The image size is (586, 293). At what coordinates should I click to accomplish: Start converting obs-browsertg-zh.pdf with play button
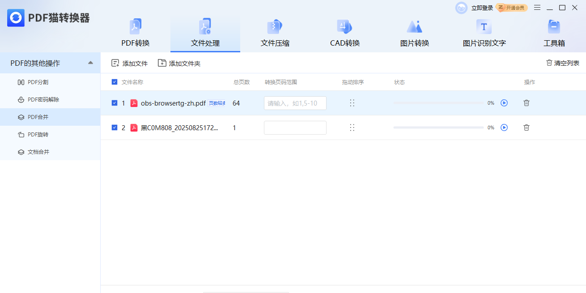[504, 103]
